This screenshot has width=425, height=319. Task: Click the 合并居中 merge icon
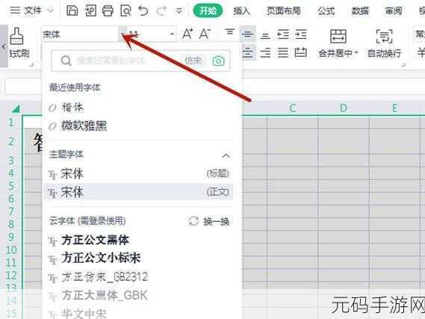[338, 37]
